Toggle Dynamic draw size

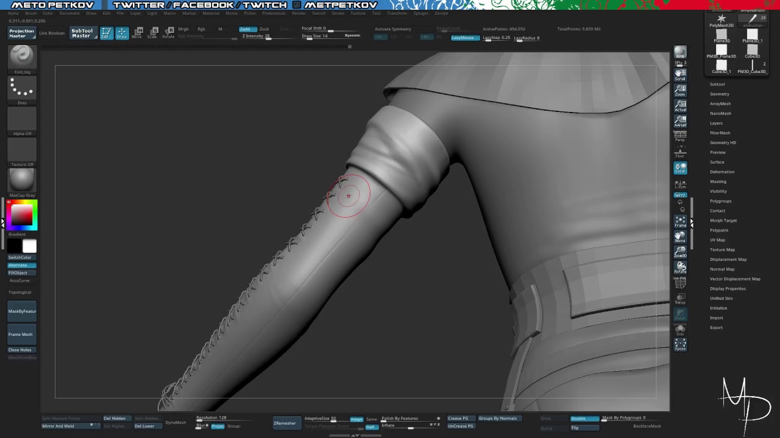click(x=352, y=36)
